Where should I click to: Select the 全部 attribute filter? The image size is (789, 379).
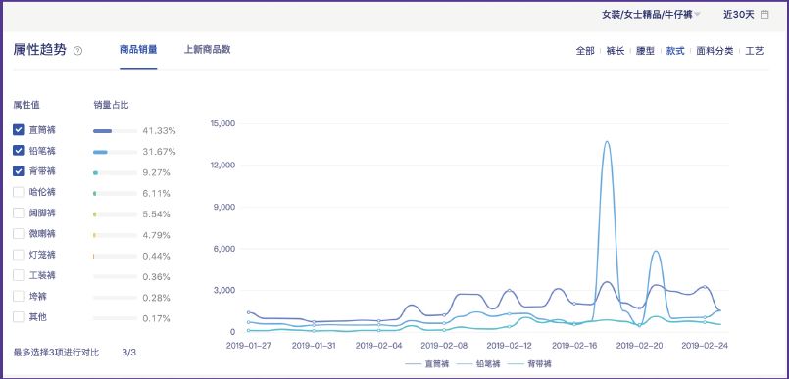pyautogui.click(x=585, y=51)
